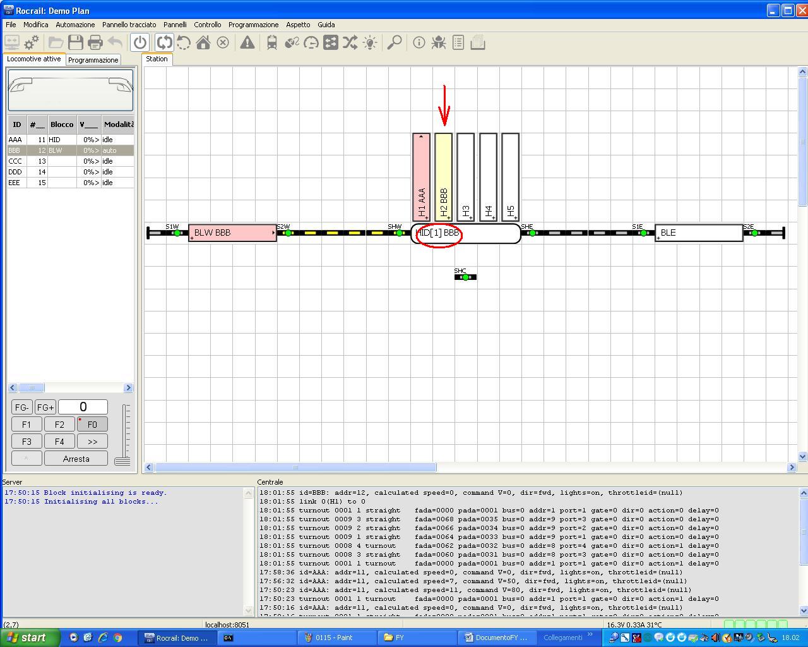Select the Station panel tab
Image resolution: width=808 pixels, height=647 pixels.
157,59
